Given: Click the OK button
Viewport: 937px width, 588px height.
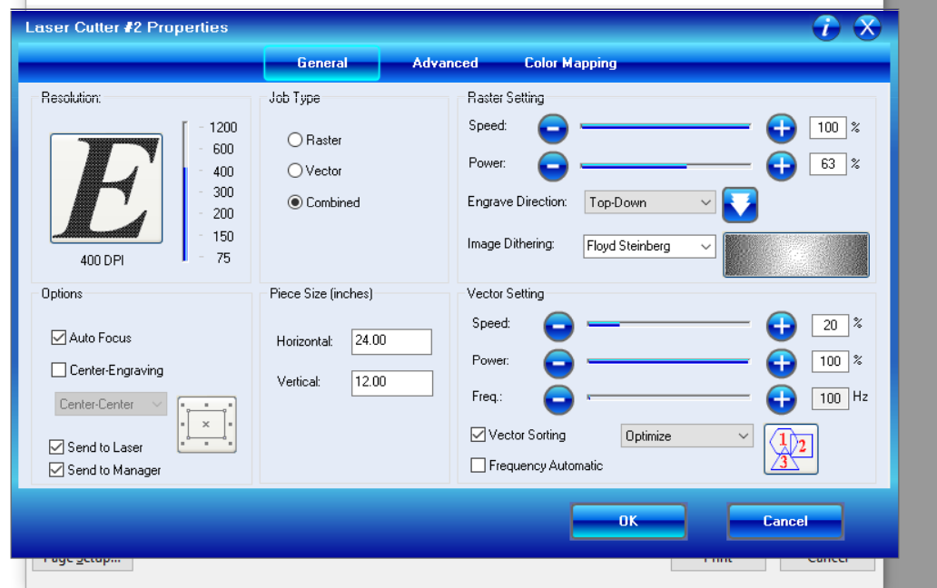Looking at the screenshot, I should coord(628,521).
